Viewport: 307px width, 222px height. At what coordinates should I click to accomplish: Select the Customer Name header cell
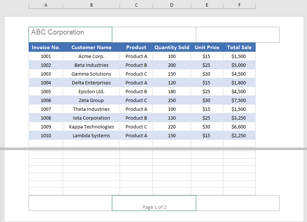click(91, 47)
